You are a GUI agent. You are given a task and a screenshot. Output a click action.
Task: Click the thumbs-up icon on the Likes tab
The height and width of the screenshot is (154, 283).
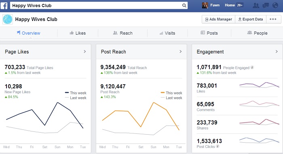pyautogui.click(x=72, y=33)
